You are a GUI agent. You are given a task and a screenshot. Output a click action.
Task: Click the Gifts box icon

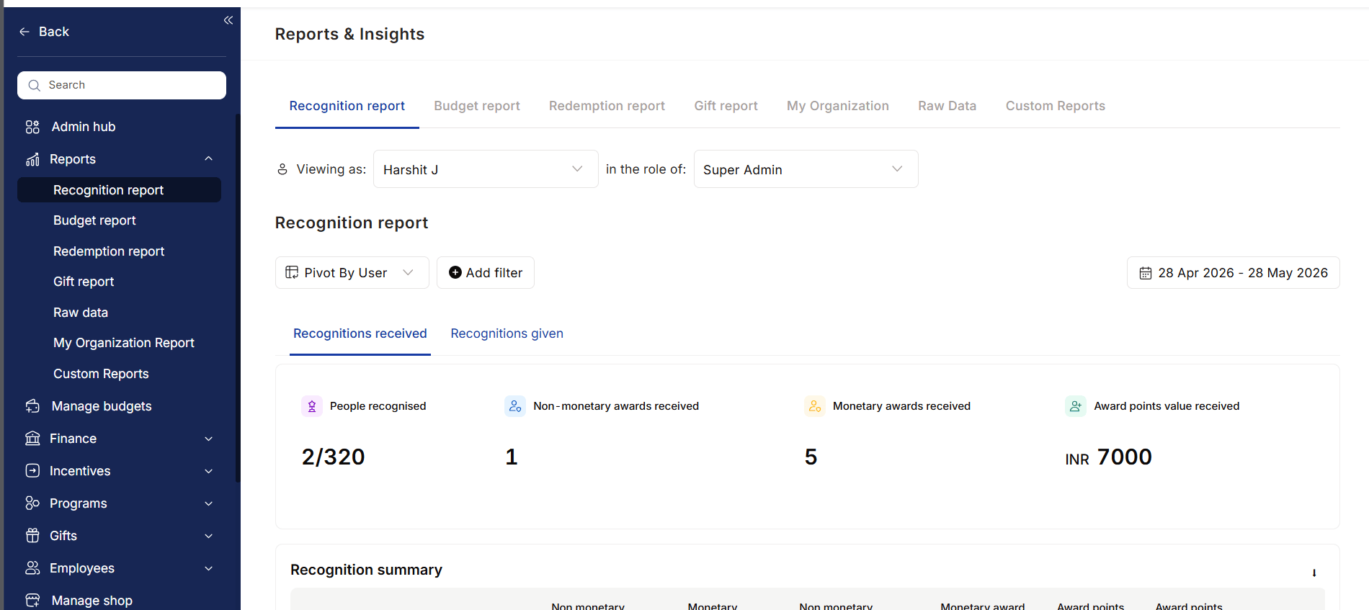(32, 536)
